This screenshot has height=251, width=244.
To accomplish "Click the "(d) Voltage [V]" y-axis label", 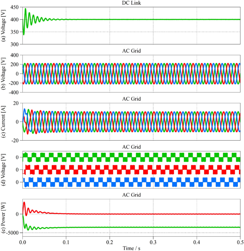I will (4, 170).
